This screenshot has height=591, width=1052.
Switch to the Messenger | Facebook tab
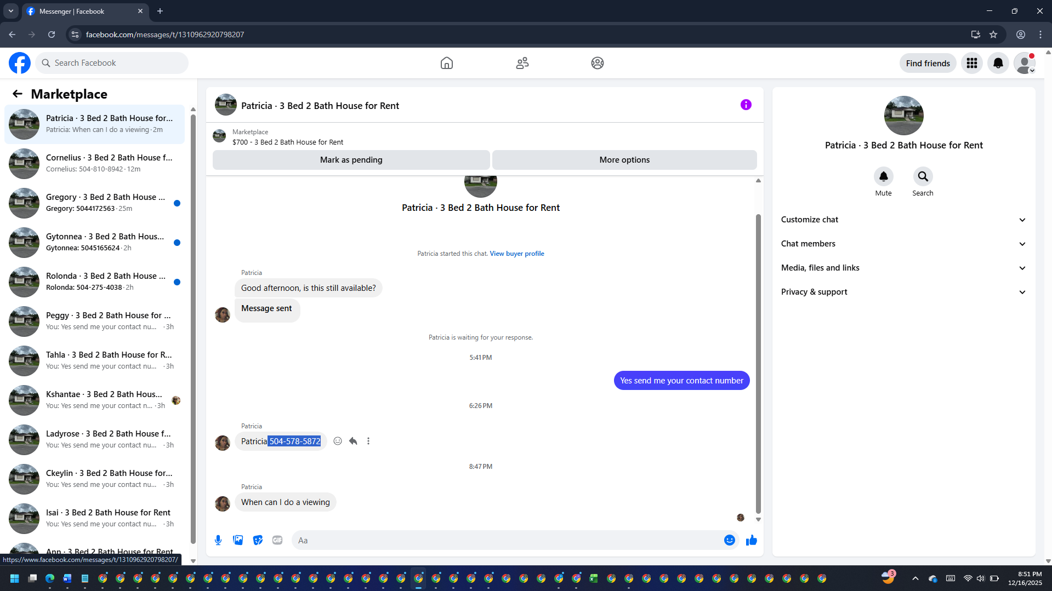click(x=85, y=12)
